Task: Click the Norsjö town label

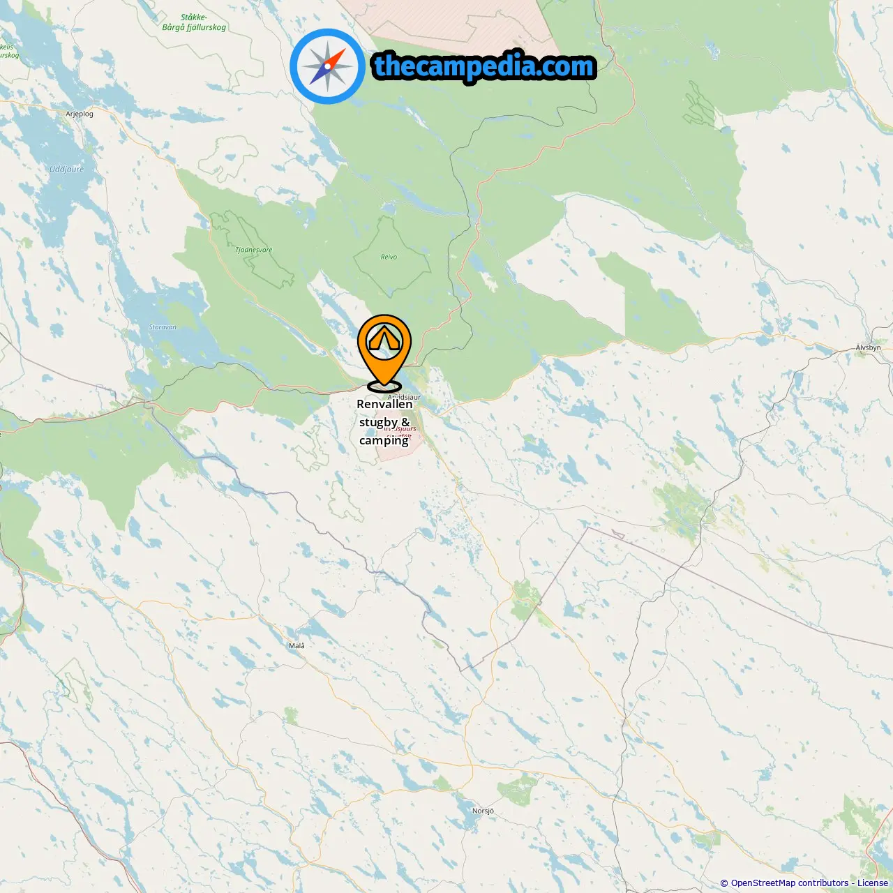Action: tap(483, 811)
